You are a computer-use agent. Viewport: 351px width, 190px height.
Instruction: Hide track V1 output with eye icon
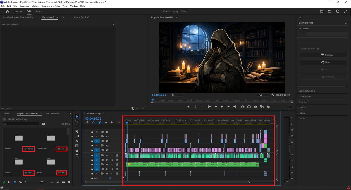(x=107, y=150)
